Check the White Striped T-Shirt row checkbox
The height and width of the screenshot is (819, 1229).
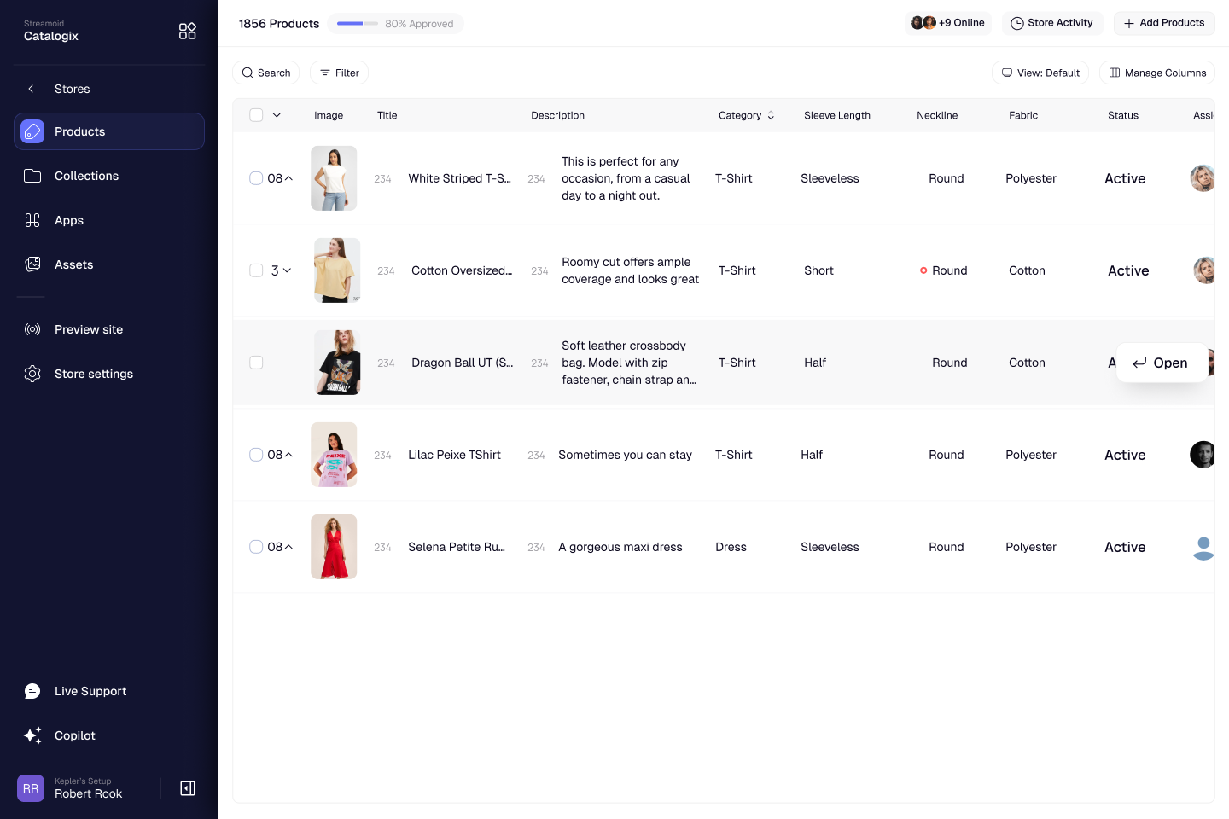tap(256, 178)
